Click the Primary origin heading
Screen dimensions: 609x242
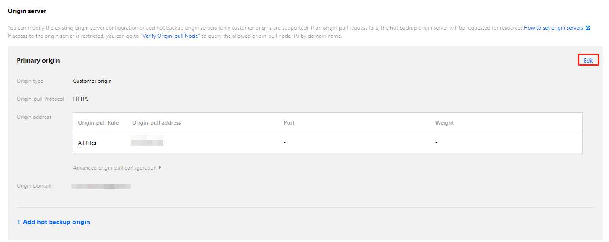[x=38, y=60]
